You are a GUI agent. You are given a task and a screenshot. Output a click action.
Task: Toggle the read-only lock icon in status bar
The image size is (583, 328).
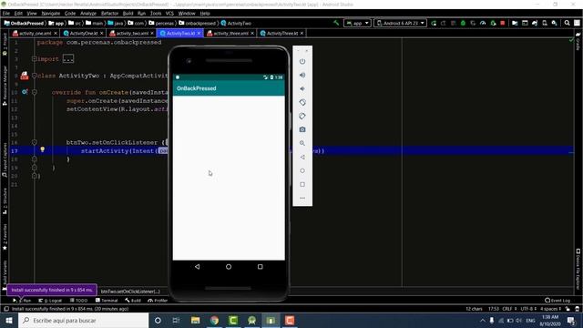click(568, 309)
